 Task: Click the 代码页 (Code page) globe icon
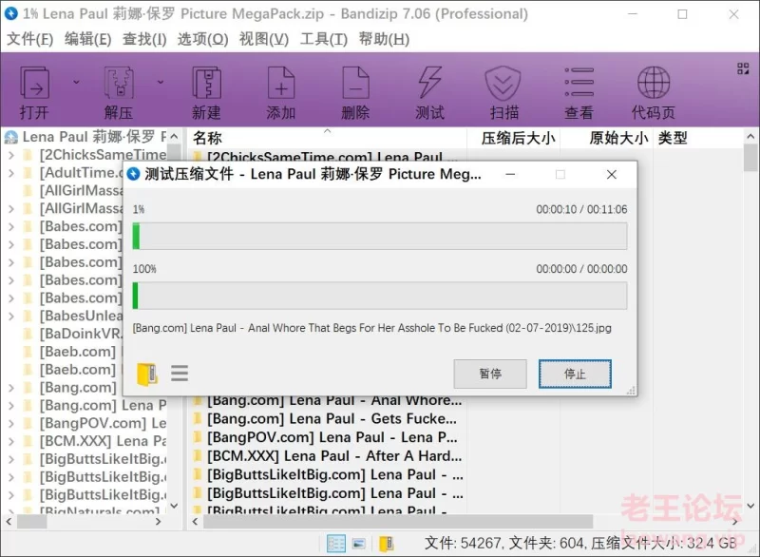pyautogui.click(x=654, y=83)
